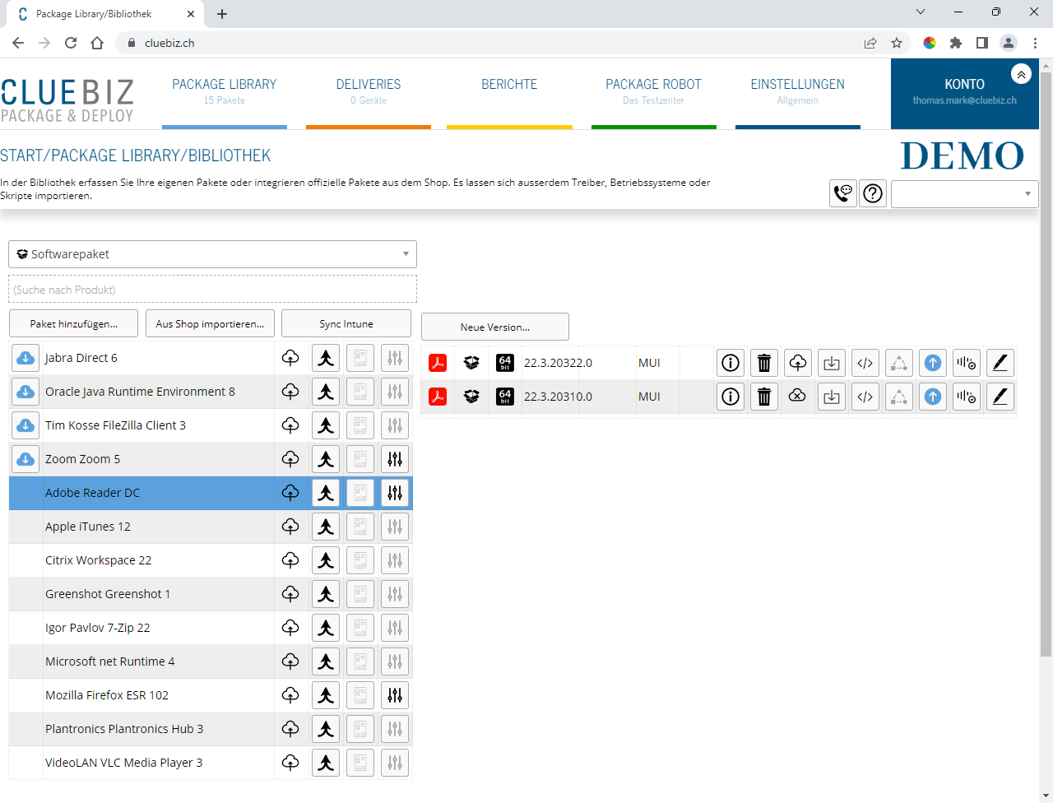Screen dimensions: 1053x803
Task: Click cloud remove icon for version 22.3.20310.0
Action: pos(797,396)
